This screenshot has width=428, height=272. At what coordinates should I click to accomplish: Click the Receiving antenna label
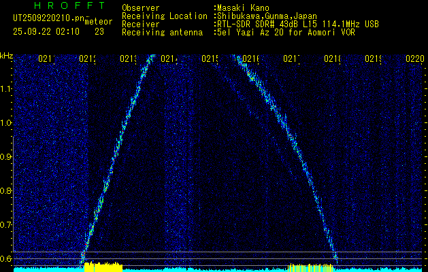[x=162, y=33]
